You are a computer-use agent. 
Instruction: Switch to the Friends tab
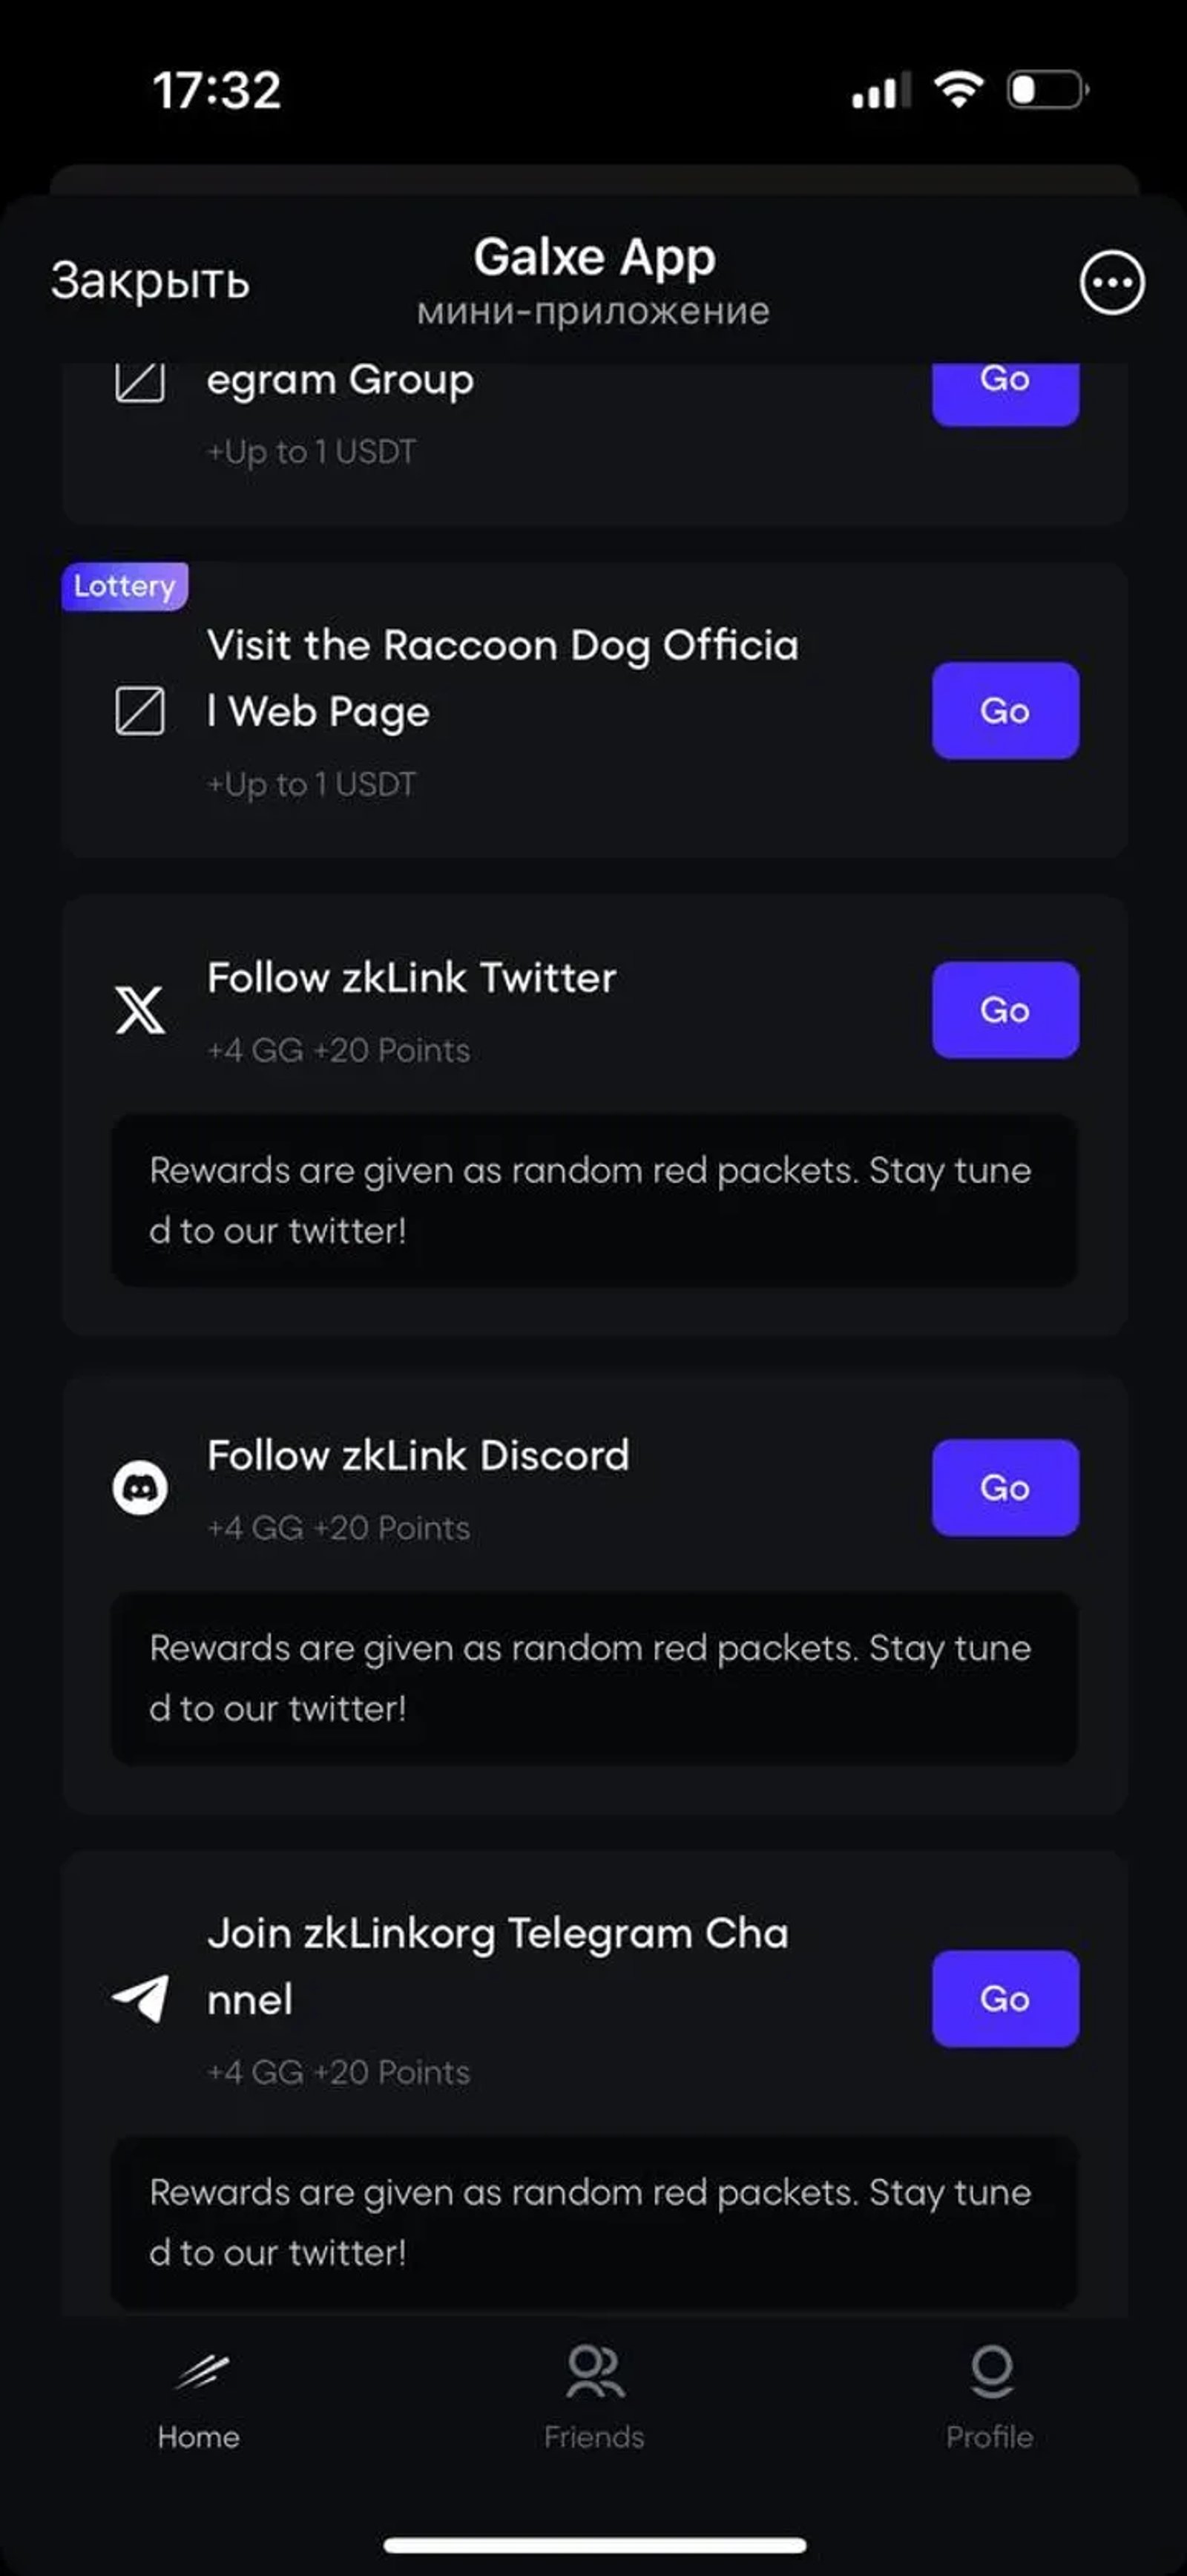point(593,2400)
